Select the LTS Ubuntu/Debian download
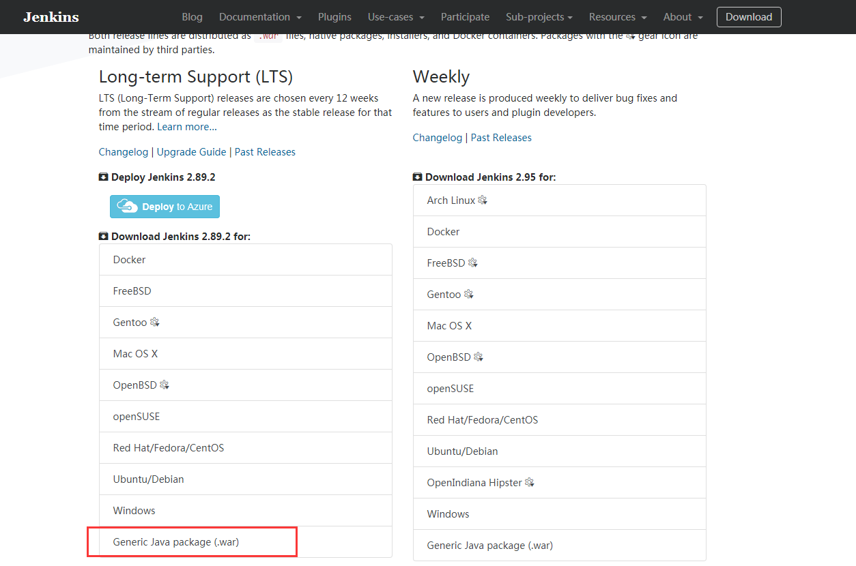Viewport: 856px width, 566px height. 246,479
